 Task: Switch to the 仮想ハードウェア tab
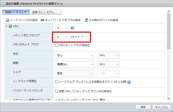(x=16, y=12)
